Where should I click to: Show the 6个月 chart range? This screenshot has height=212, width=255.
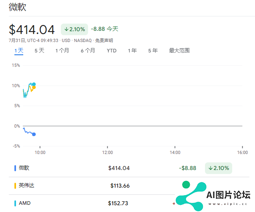click(88, 51)
